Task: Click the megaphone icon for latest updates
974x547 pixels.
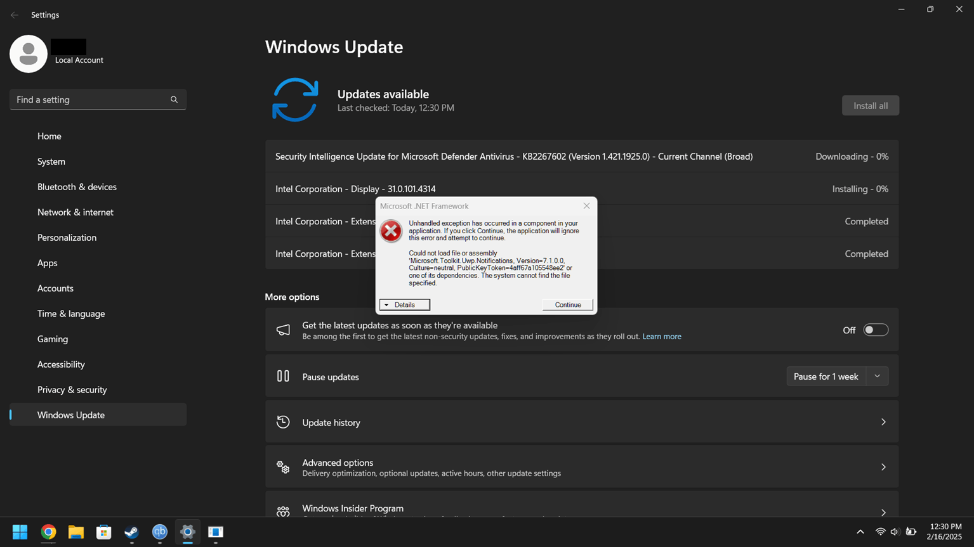Action: click(x=283, y=330)
